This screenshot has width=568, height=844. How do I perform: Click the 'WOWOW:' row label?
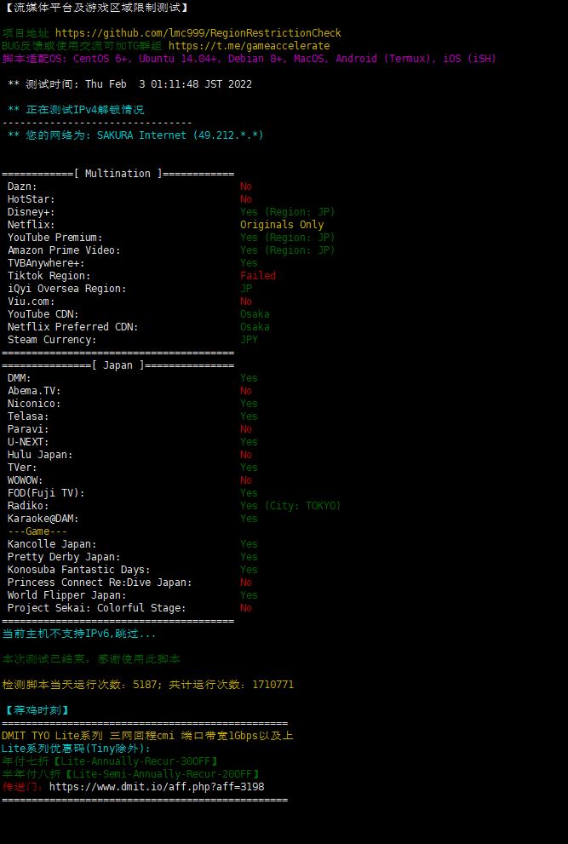click(x=26, y=480)
